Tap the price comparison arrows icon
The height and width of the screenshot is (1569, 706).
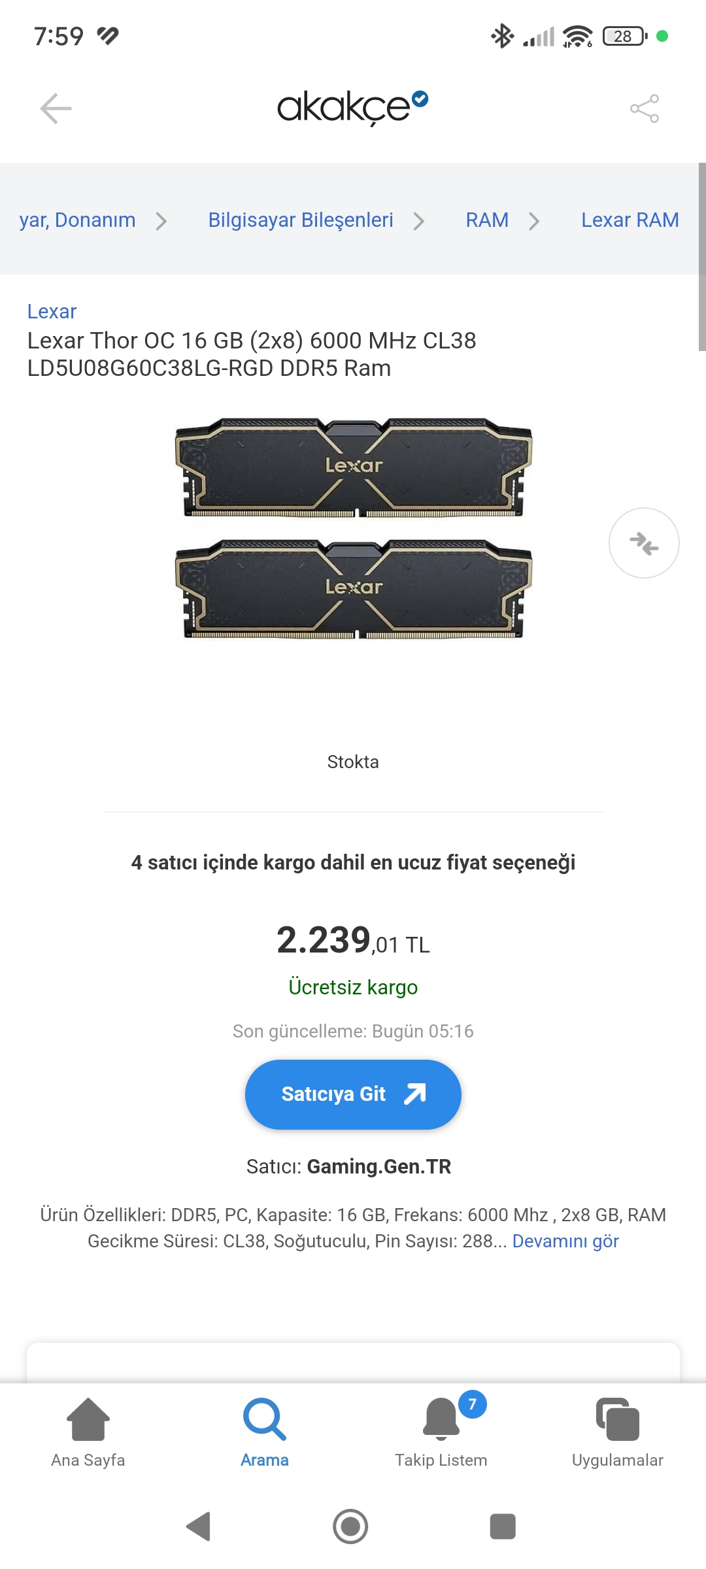coord(644,543)
